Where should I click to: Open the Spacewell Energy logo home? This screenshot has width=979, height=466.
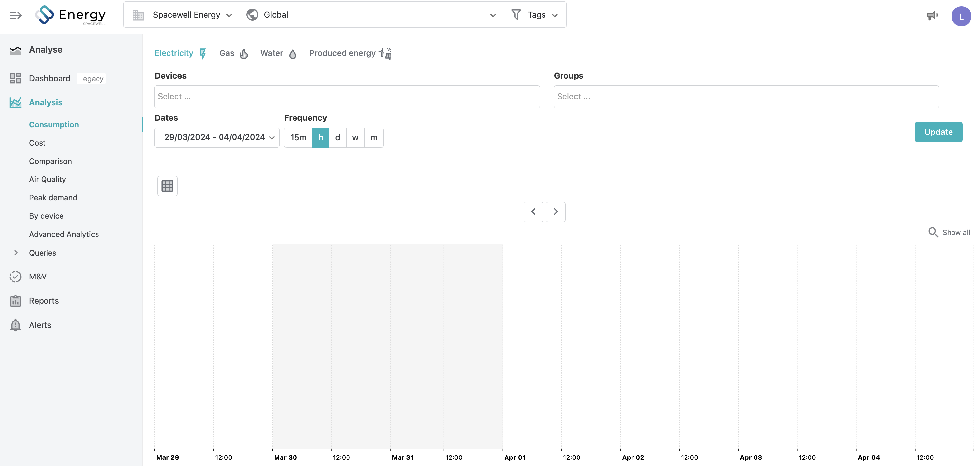point(70,15)
